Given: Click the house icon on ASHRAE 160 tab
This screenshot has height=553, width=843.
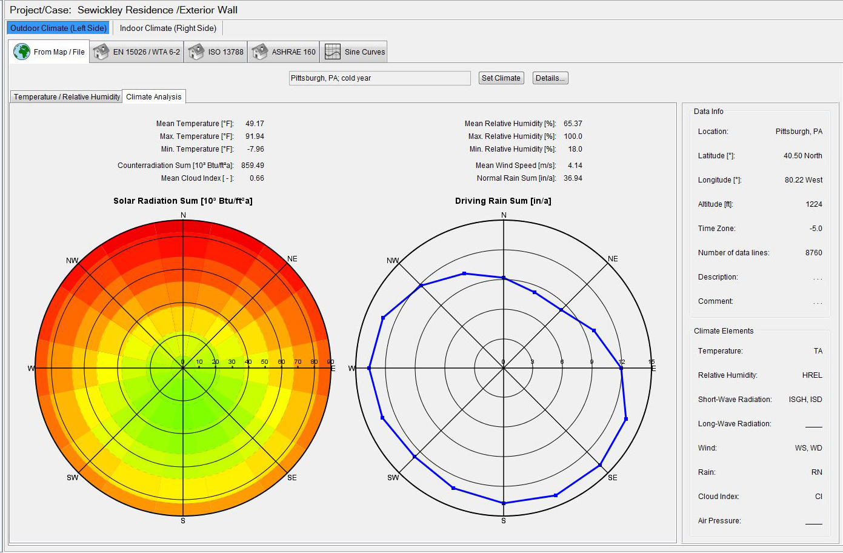Looking at the screenshot, I should pyautogui.click(x=259, y=52).
